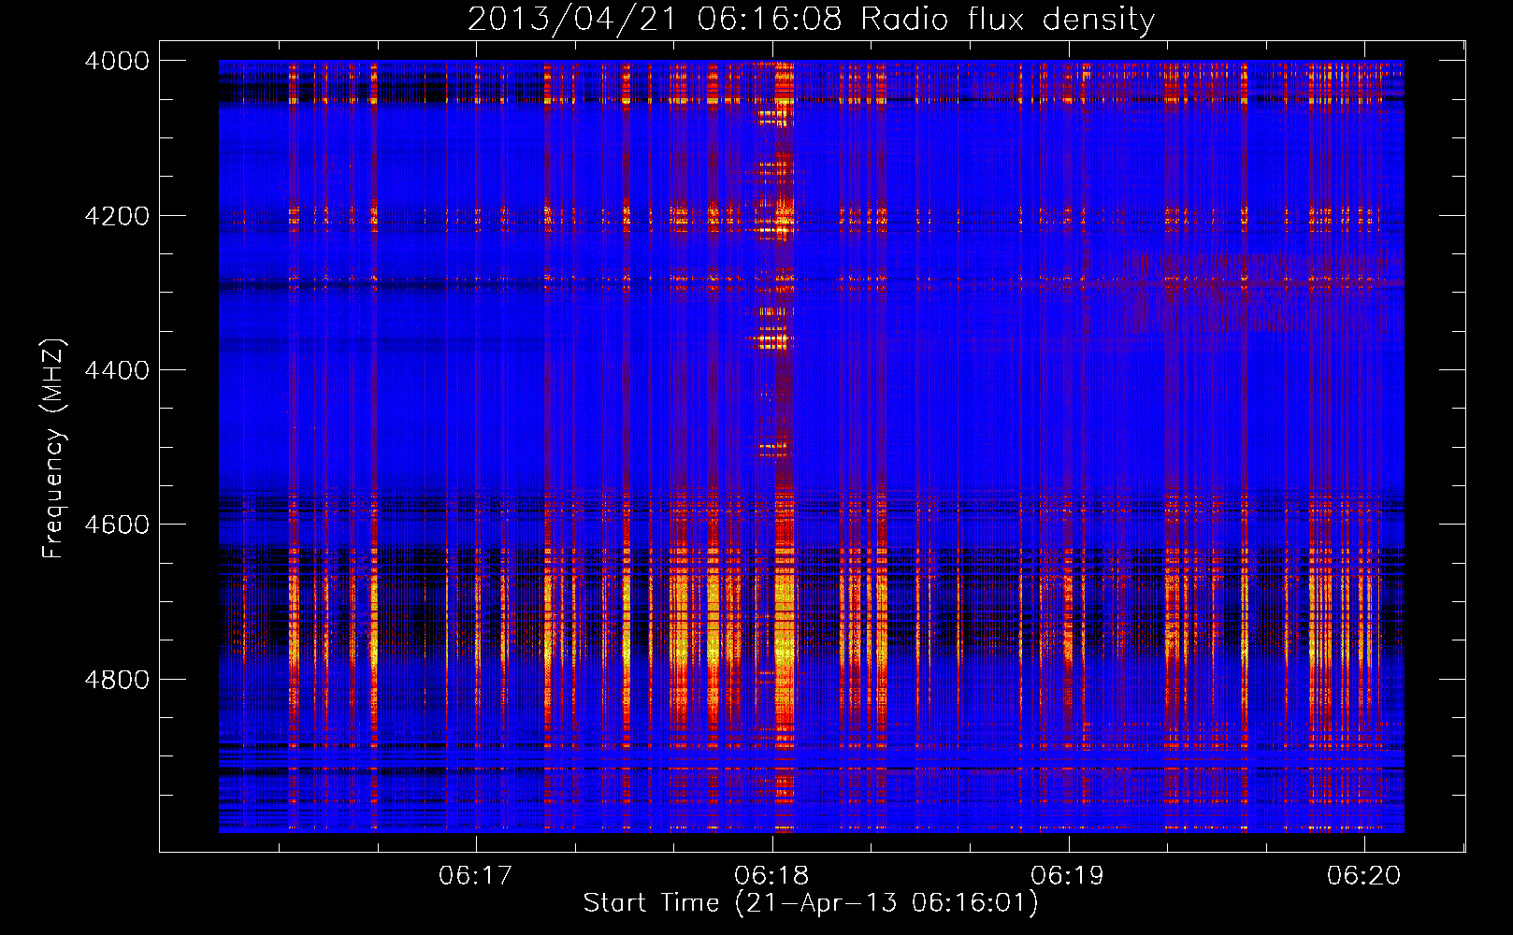This screenshot has width=1513, height=935.
Task: Click the plot title '2013/04/21 06:16:08 Radio flux density'
Action: point(811,19)
